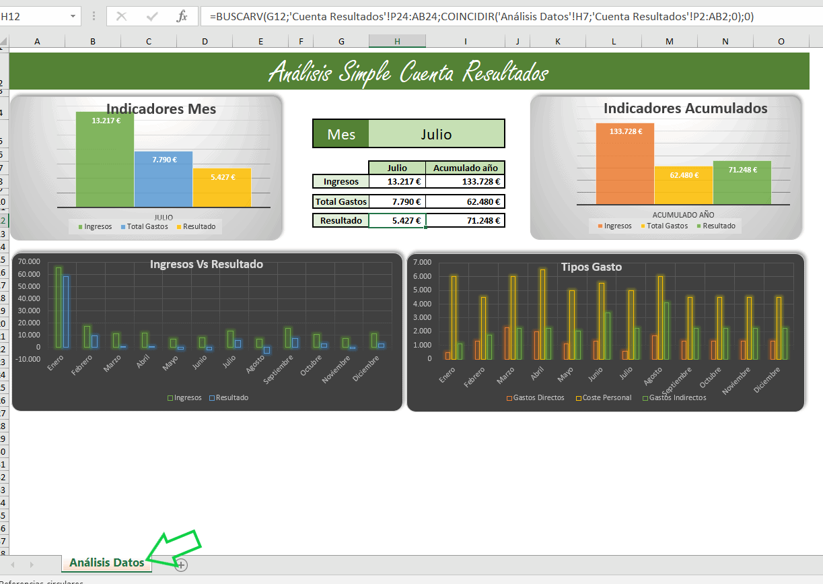Screen dimensions: 823x584
Task: Click Gastos Directos legend entry in Tipos Gasto
Action: (536, 398)
